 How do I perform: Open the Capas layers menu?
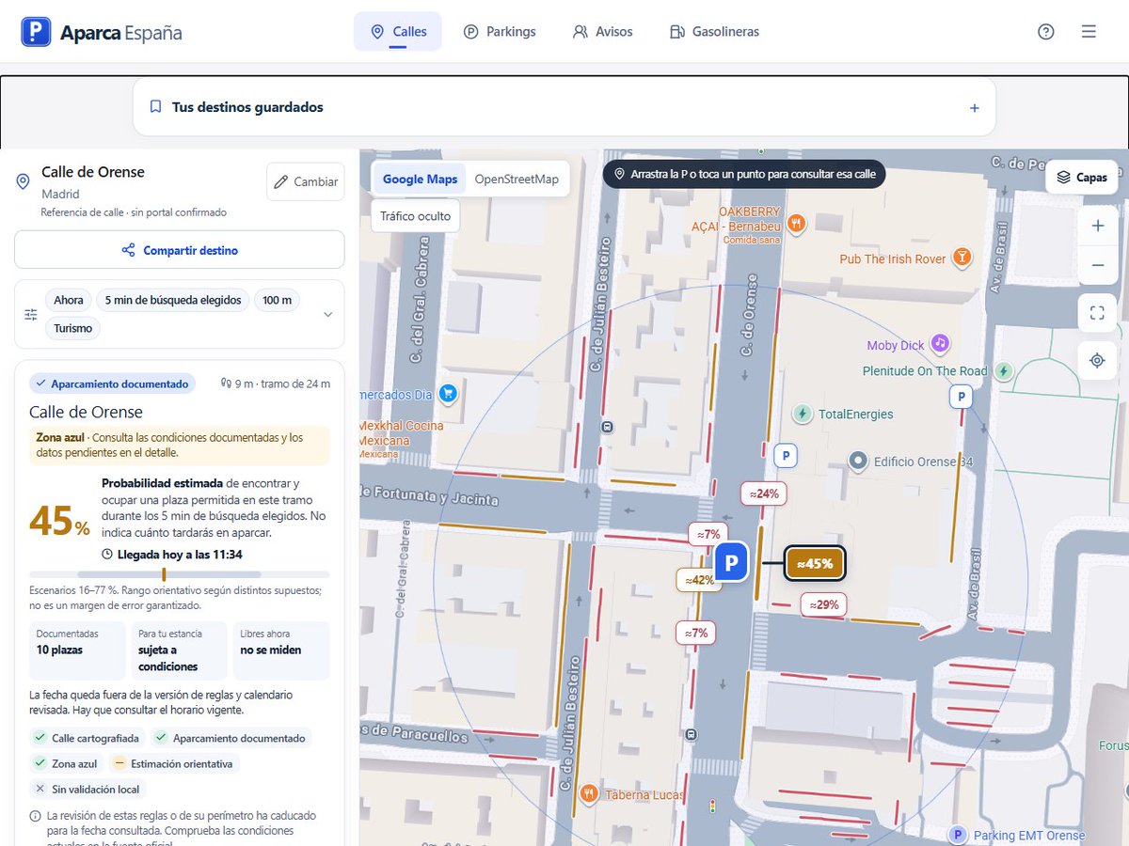tap(1081, 177)
